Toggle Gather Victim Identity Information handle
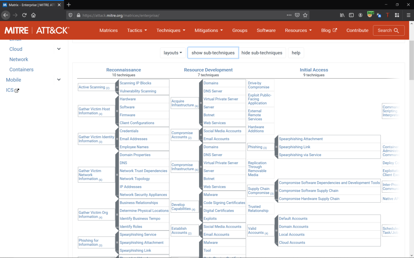The image size is (414, 258). click(117, 139)
